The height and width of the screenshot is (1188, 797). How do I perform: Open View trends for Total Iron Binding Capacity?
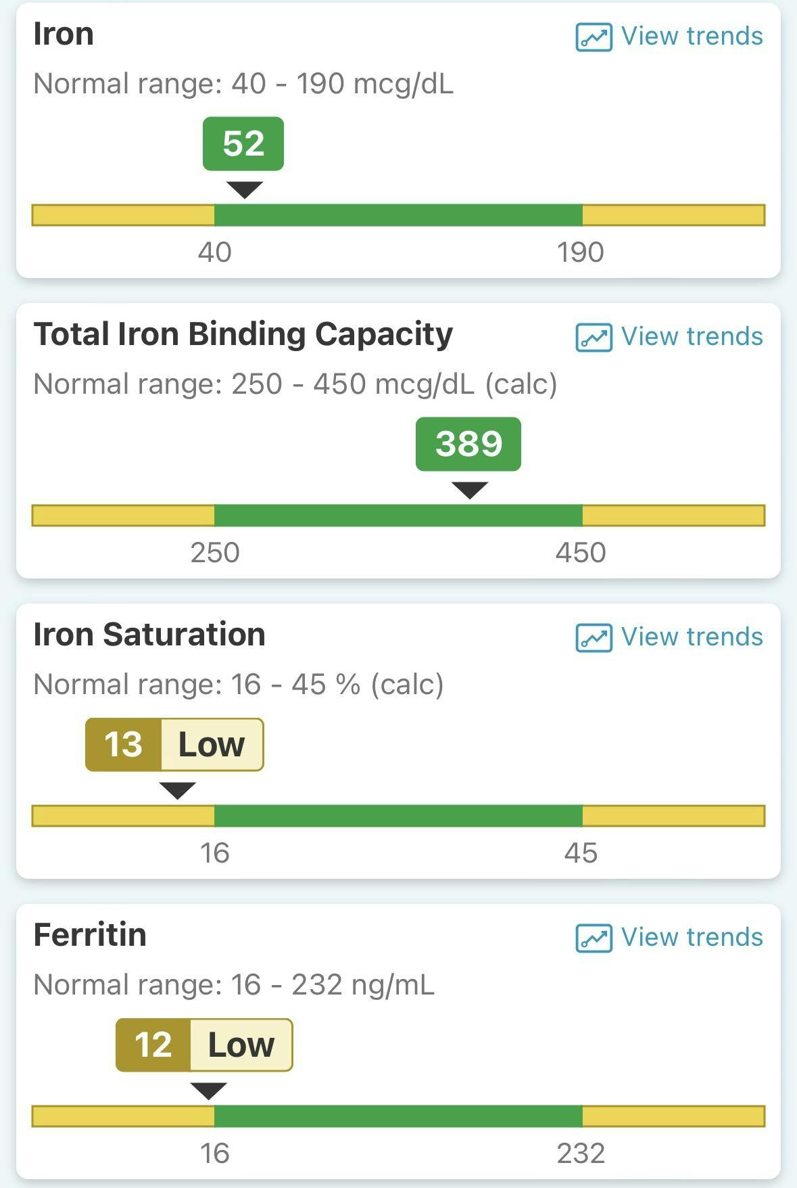coord(692,337)
